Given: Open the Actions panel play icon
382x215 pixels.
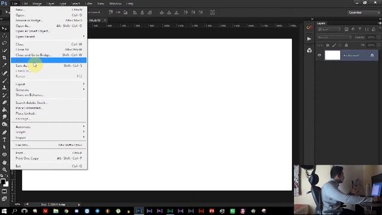Looking at the screenshot, I should 309,39.
